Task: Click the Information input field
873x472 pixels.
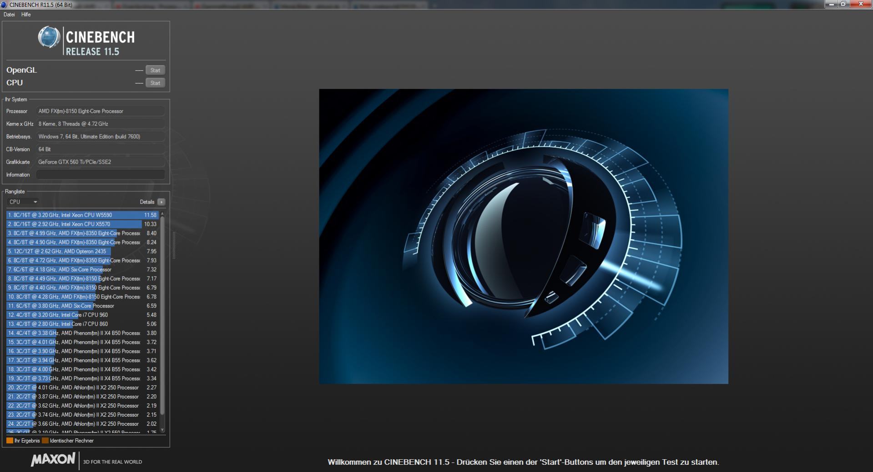Action: 101,174
